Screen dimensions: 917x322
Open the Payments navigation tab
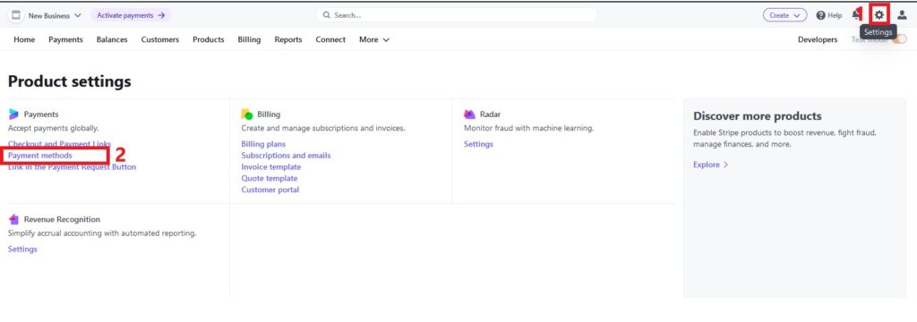click(65, 39)
